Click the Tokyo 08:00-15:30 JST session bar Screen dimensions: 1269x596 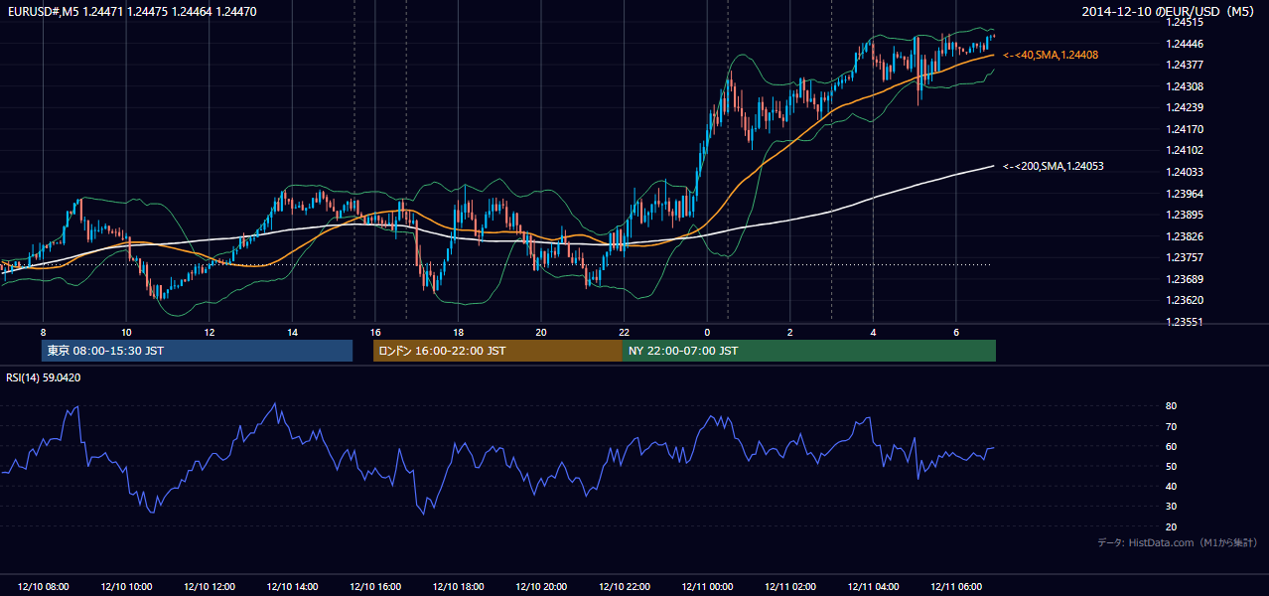point(198,351)
